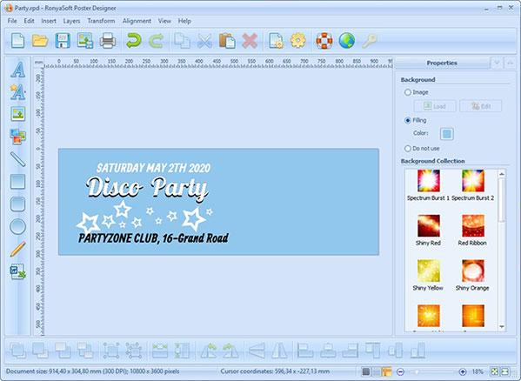Open the Layers menu
521x381 pixels.
[72, 21]
